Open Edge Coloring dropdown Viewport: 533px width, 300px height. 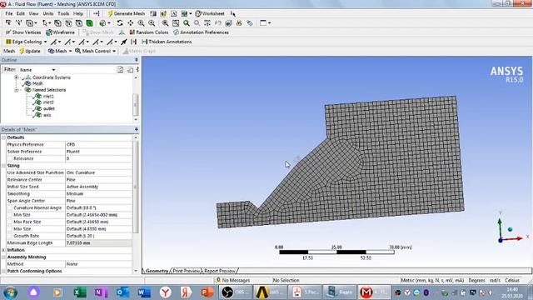tap(26, 42)
